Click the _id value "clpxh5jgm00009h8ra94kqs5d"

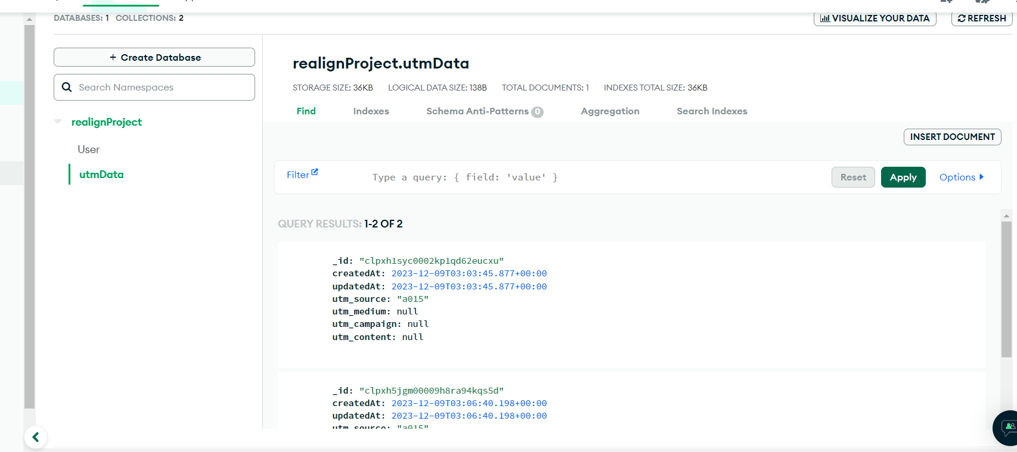pos(432,391)
